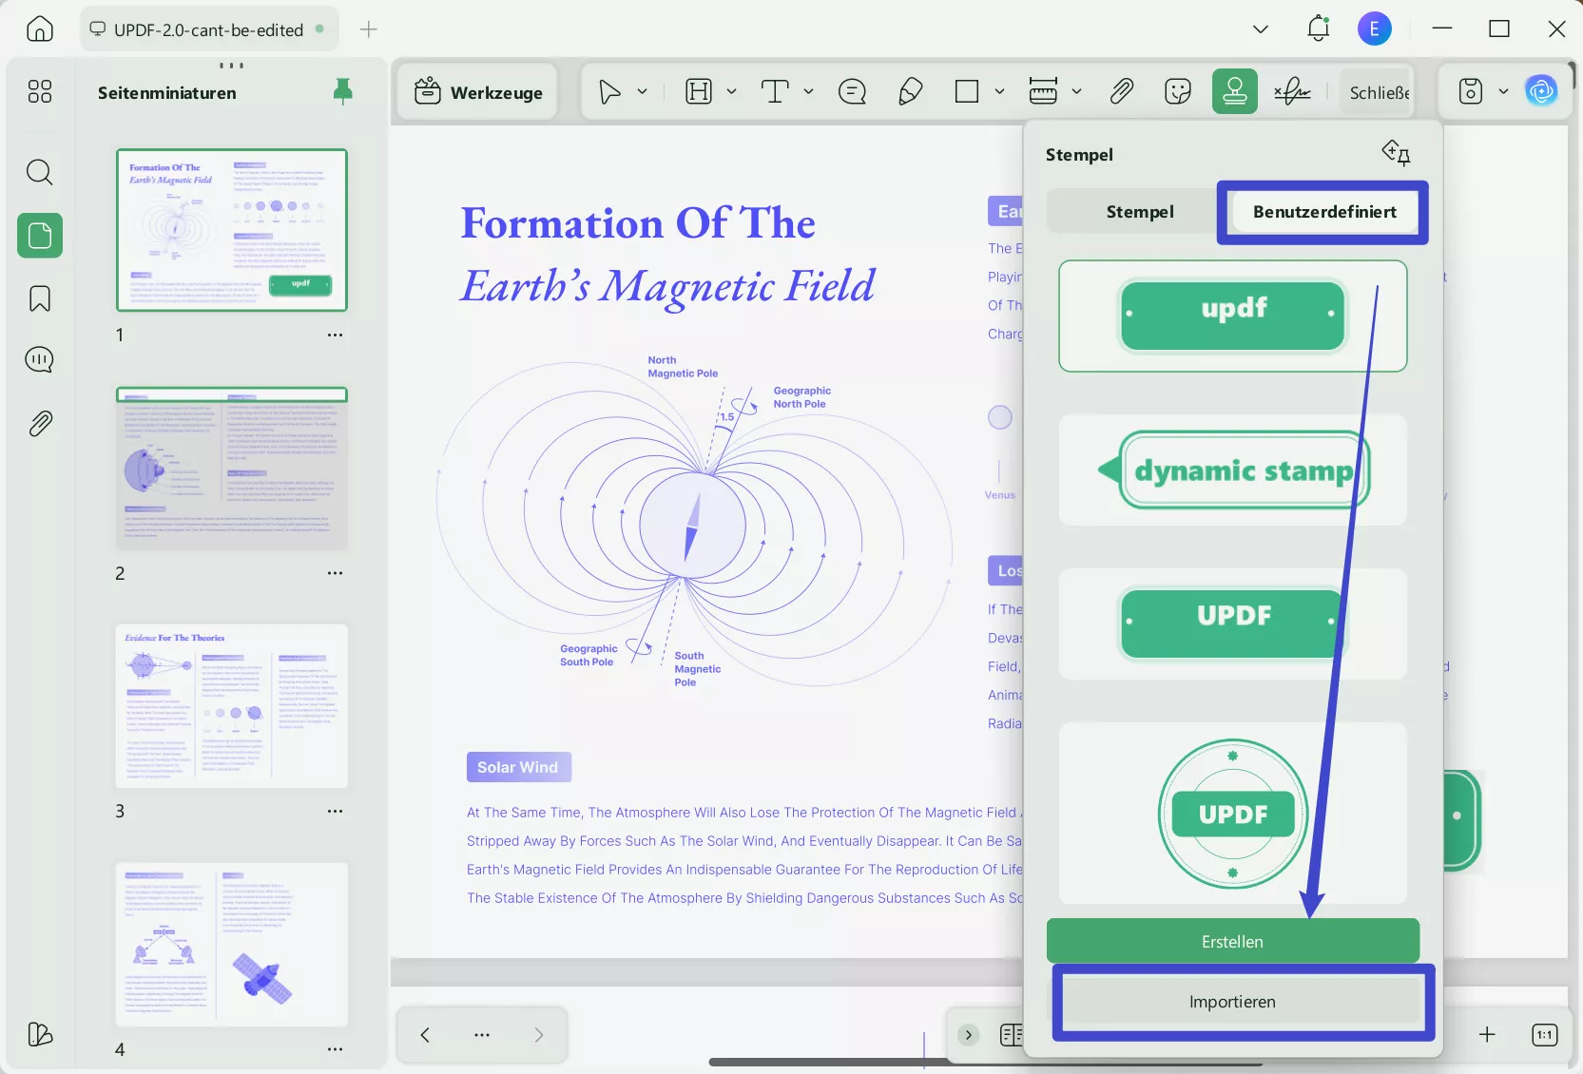1583x1074 pixels.
Task: Expand the bottom toolbar chevron
Action: click(x=968, y=1035)
